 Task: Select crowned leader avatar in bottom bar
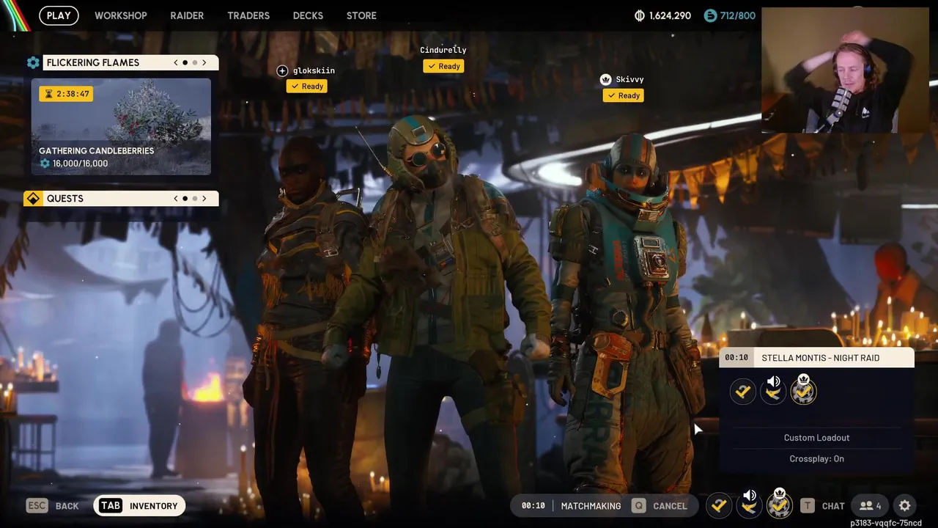(x=780, y=504)
